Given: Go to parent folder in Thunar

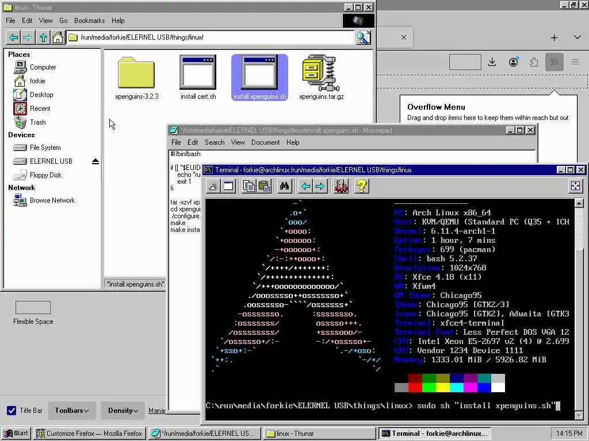Looking at the screenshot, I should (x=43, y=37).
